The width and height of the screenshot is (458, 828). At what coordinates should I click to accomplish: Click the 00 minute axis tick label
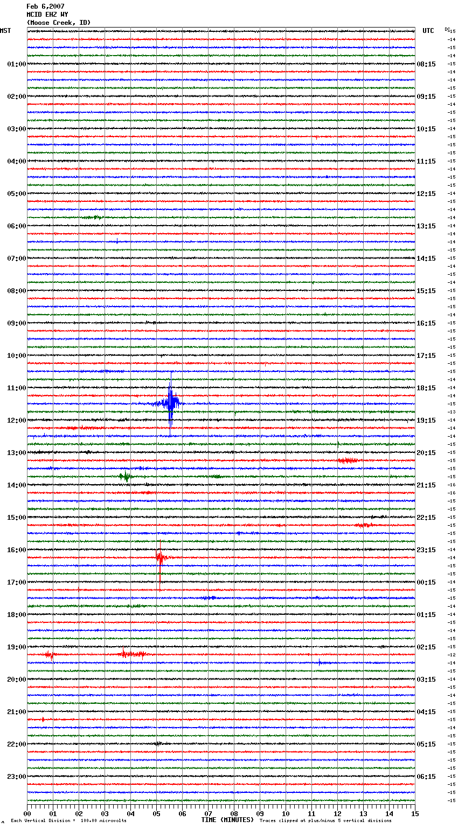tap(27, 813)
